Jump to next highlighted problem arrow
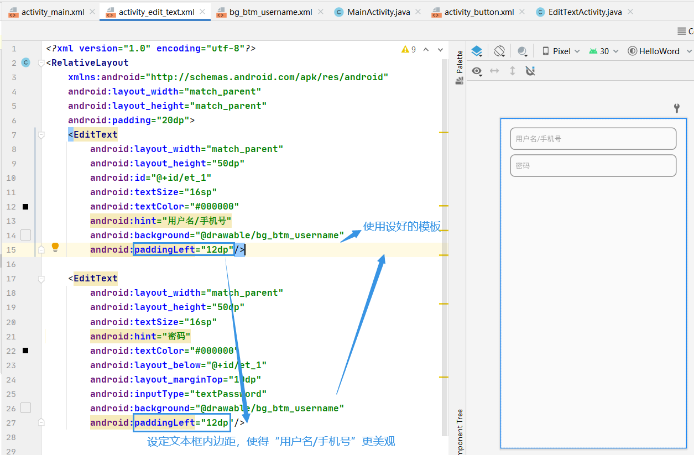Viewport: 694px width, 455px height. 441,49
